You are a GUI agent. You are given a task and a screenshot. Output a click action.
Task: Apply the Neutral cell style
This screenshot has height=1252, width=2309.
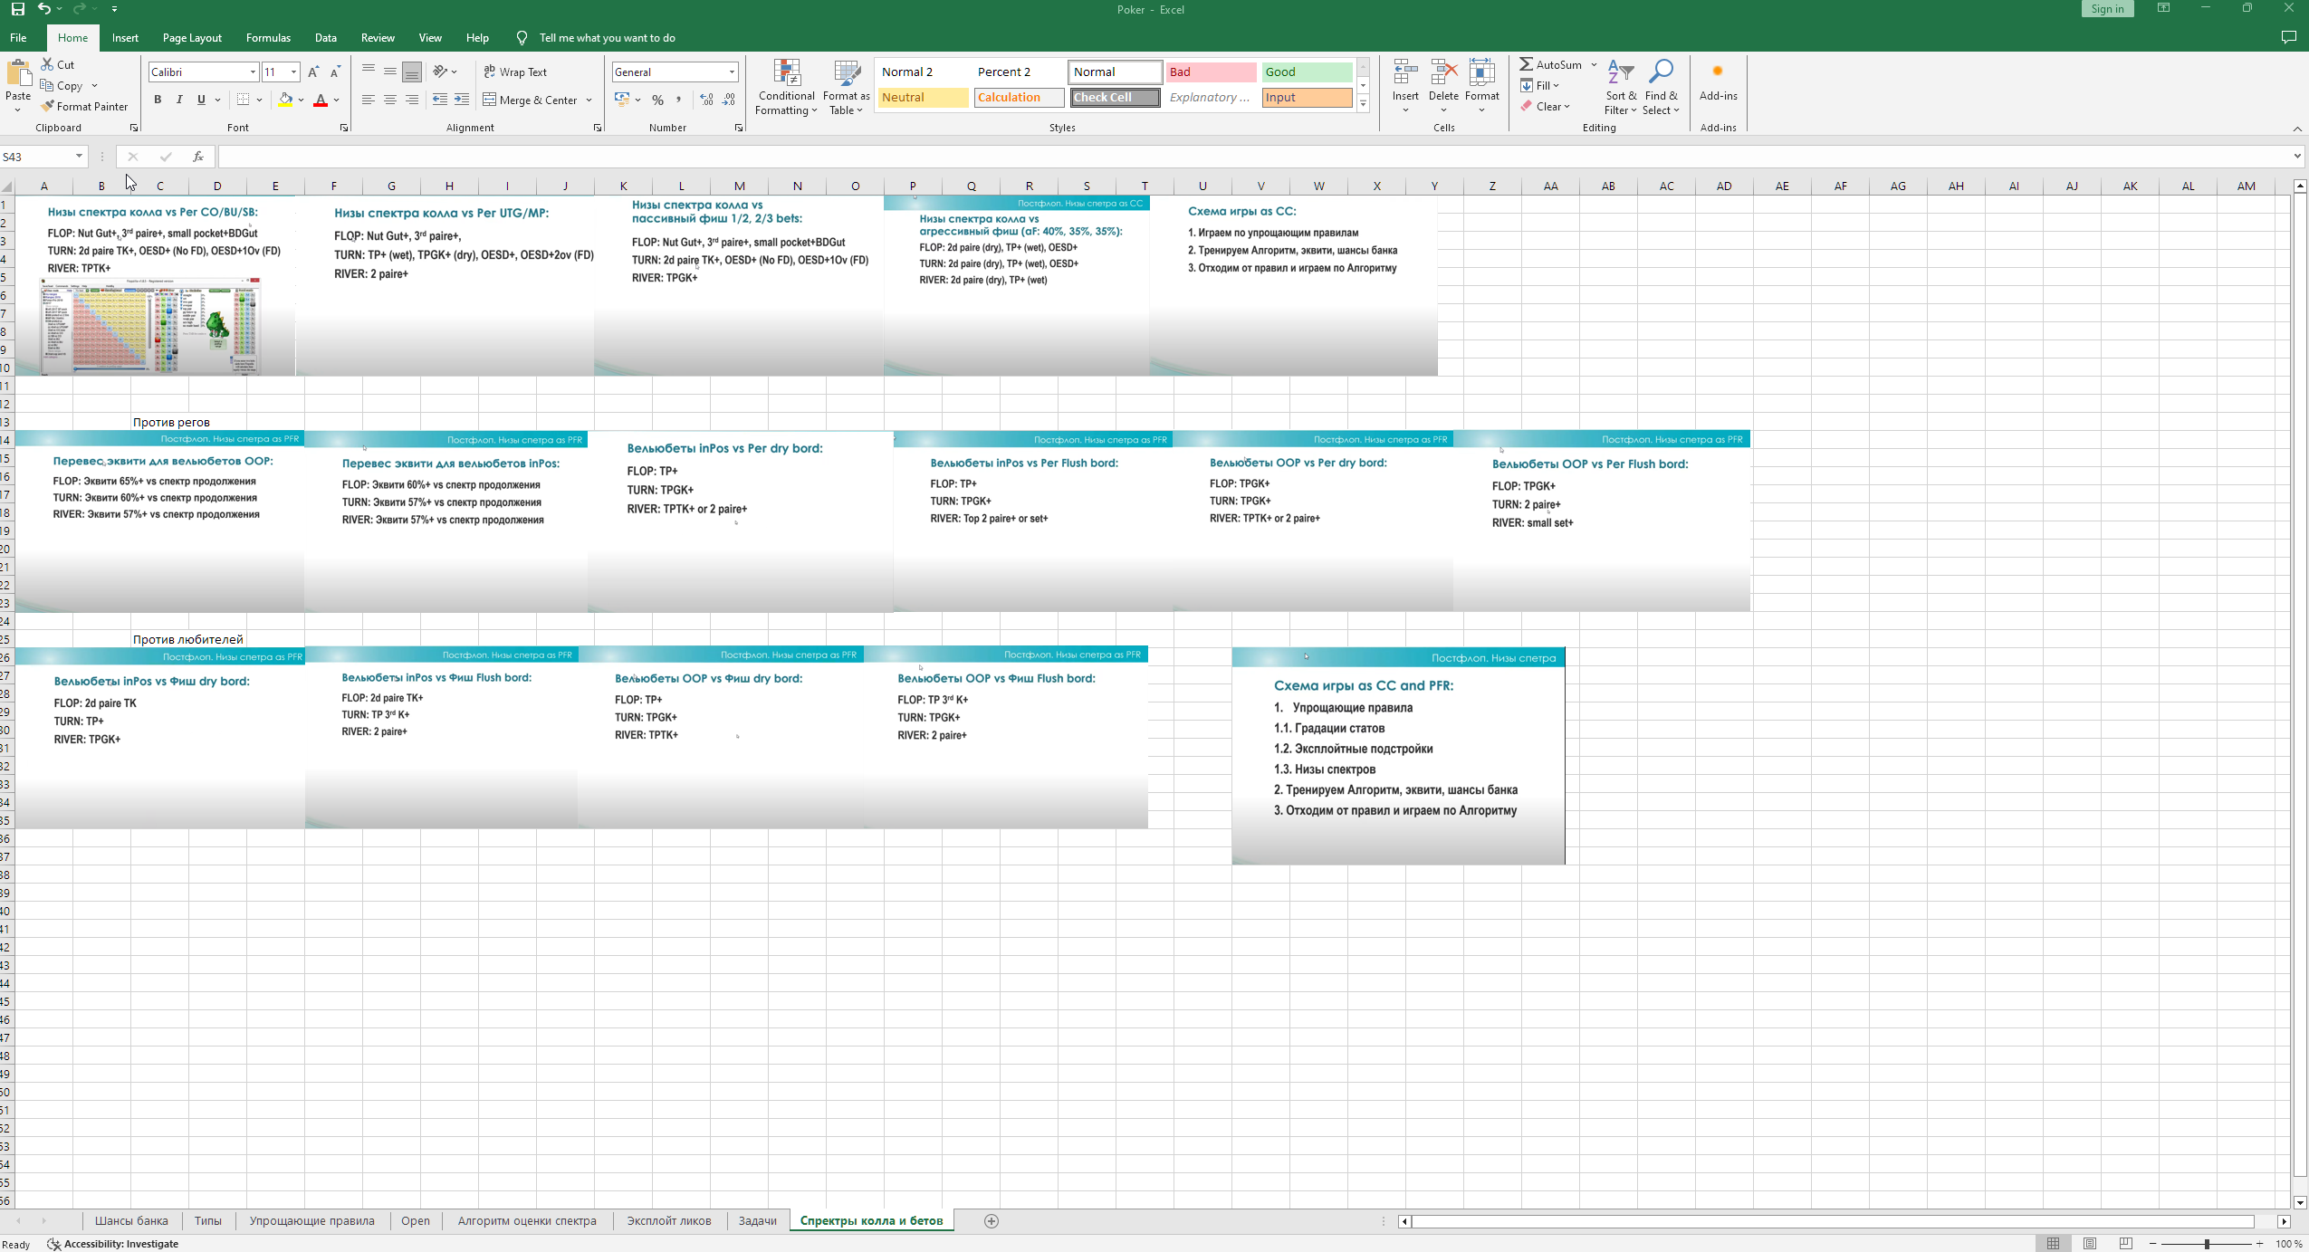point(923,97)
